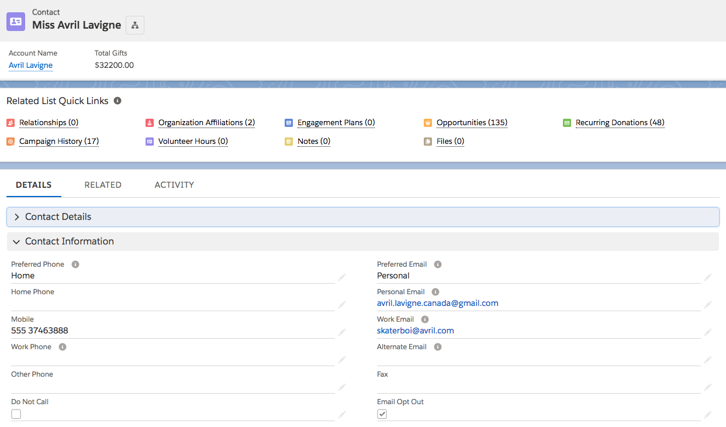Open the Activity tab
Viewport: 726px width, 427px height.
174,185
